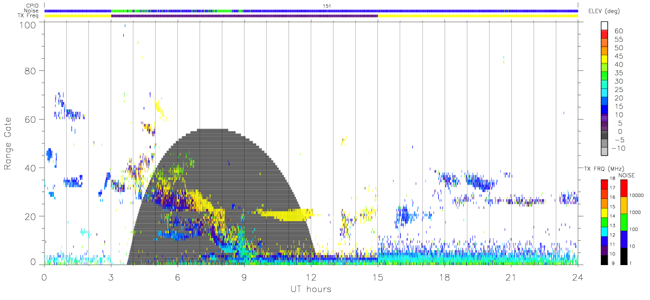The width and height of the screenshot is (650, 300).
Task: Click the 24 tick on UT hours axis
Action: tap(577, 277)
